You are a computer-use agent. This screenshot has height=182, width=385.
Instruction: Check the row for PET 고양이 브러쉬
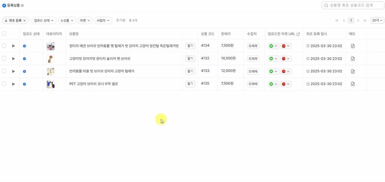pyautogui.click(x=4, y=84)
